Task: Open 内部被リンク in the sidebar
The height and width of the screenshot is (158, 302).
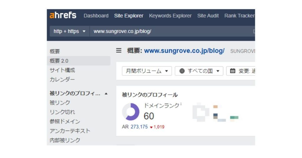Action: click(x=65, y=140)
